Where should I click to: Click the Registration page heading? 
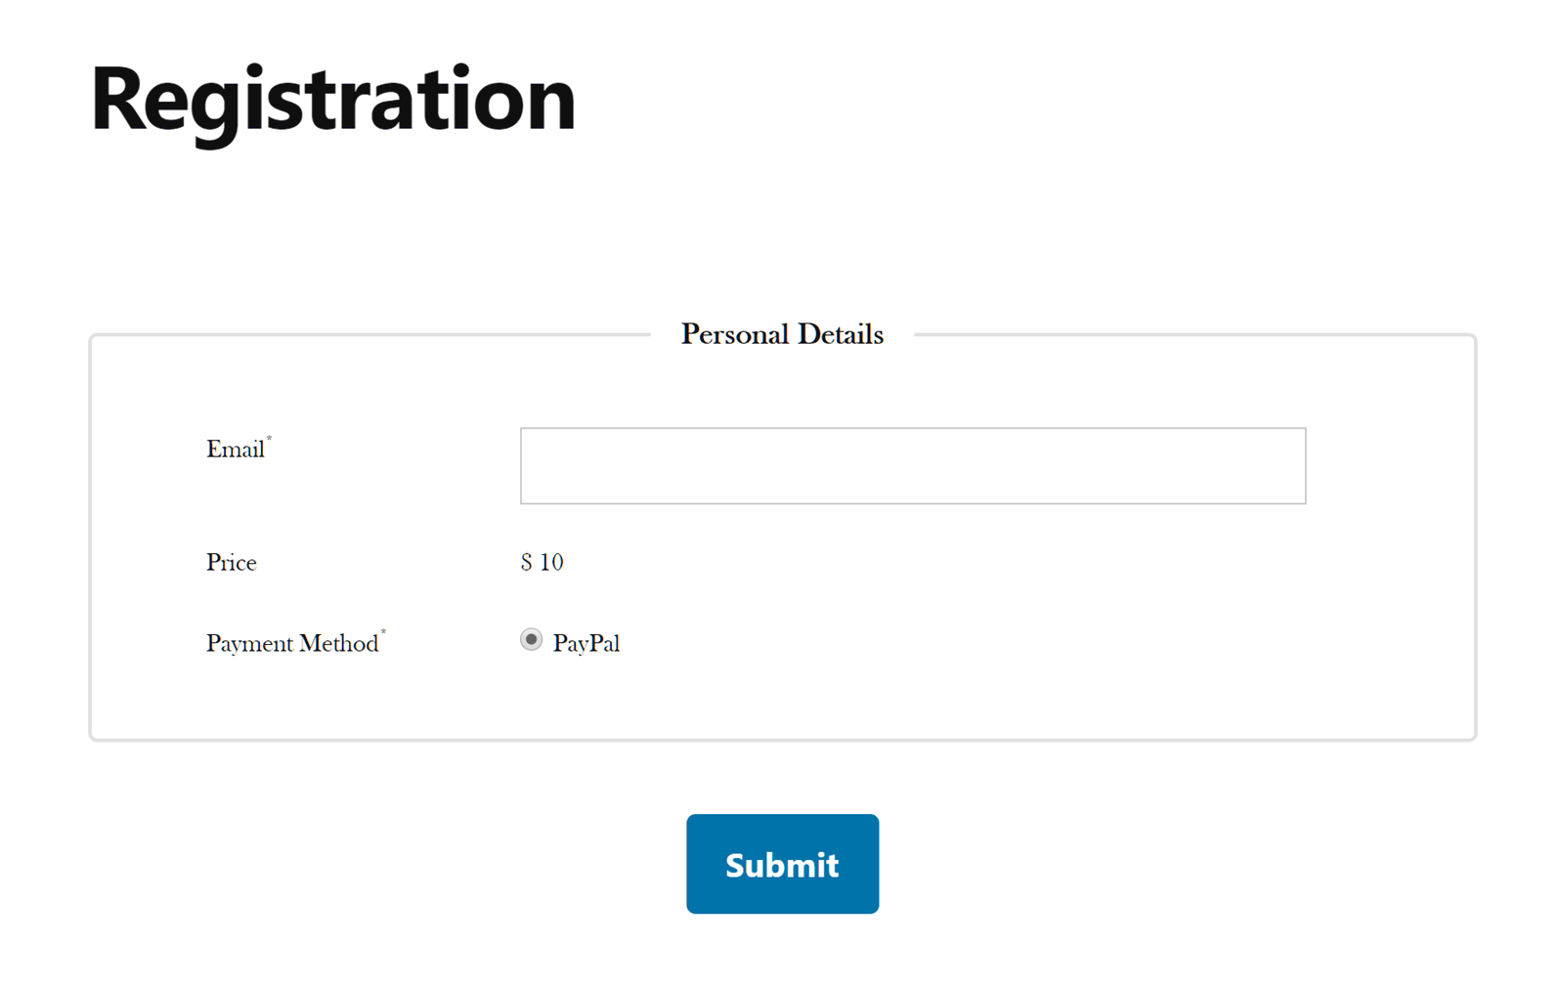(x=332, y=100)
